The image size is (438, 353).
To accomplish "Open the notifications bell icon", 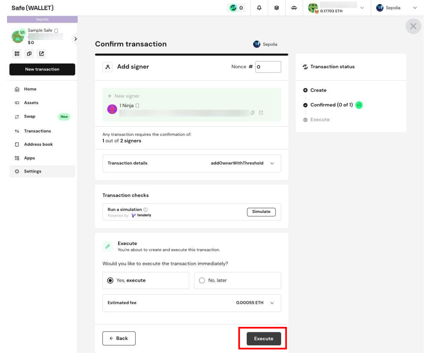I will tap(259, 8).
